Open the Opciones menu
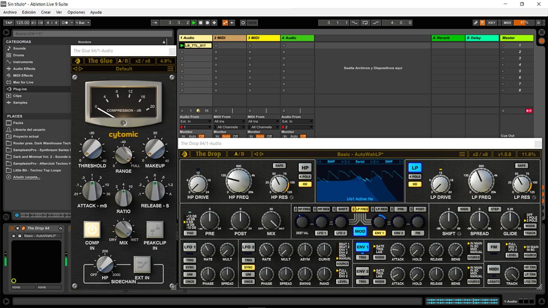The image size is (548, 308). [x=76, y=12]
